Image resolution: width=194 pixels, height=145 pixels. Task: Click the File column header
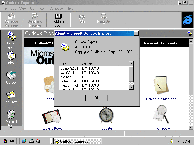(69, 64)
